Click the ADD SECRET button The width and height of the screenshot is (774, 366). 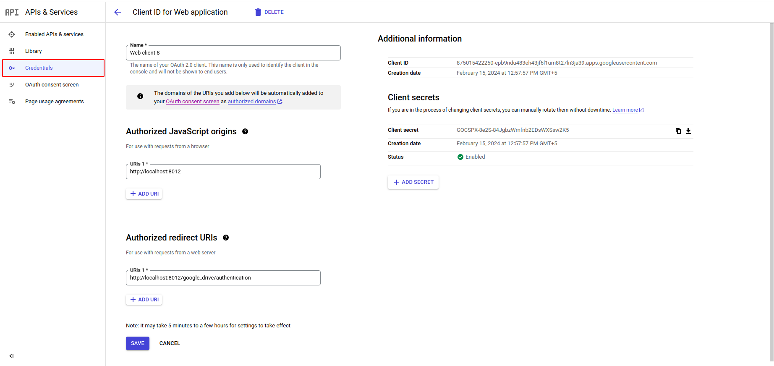[x=413, y=182]
